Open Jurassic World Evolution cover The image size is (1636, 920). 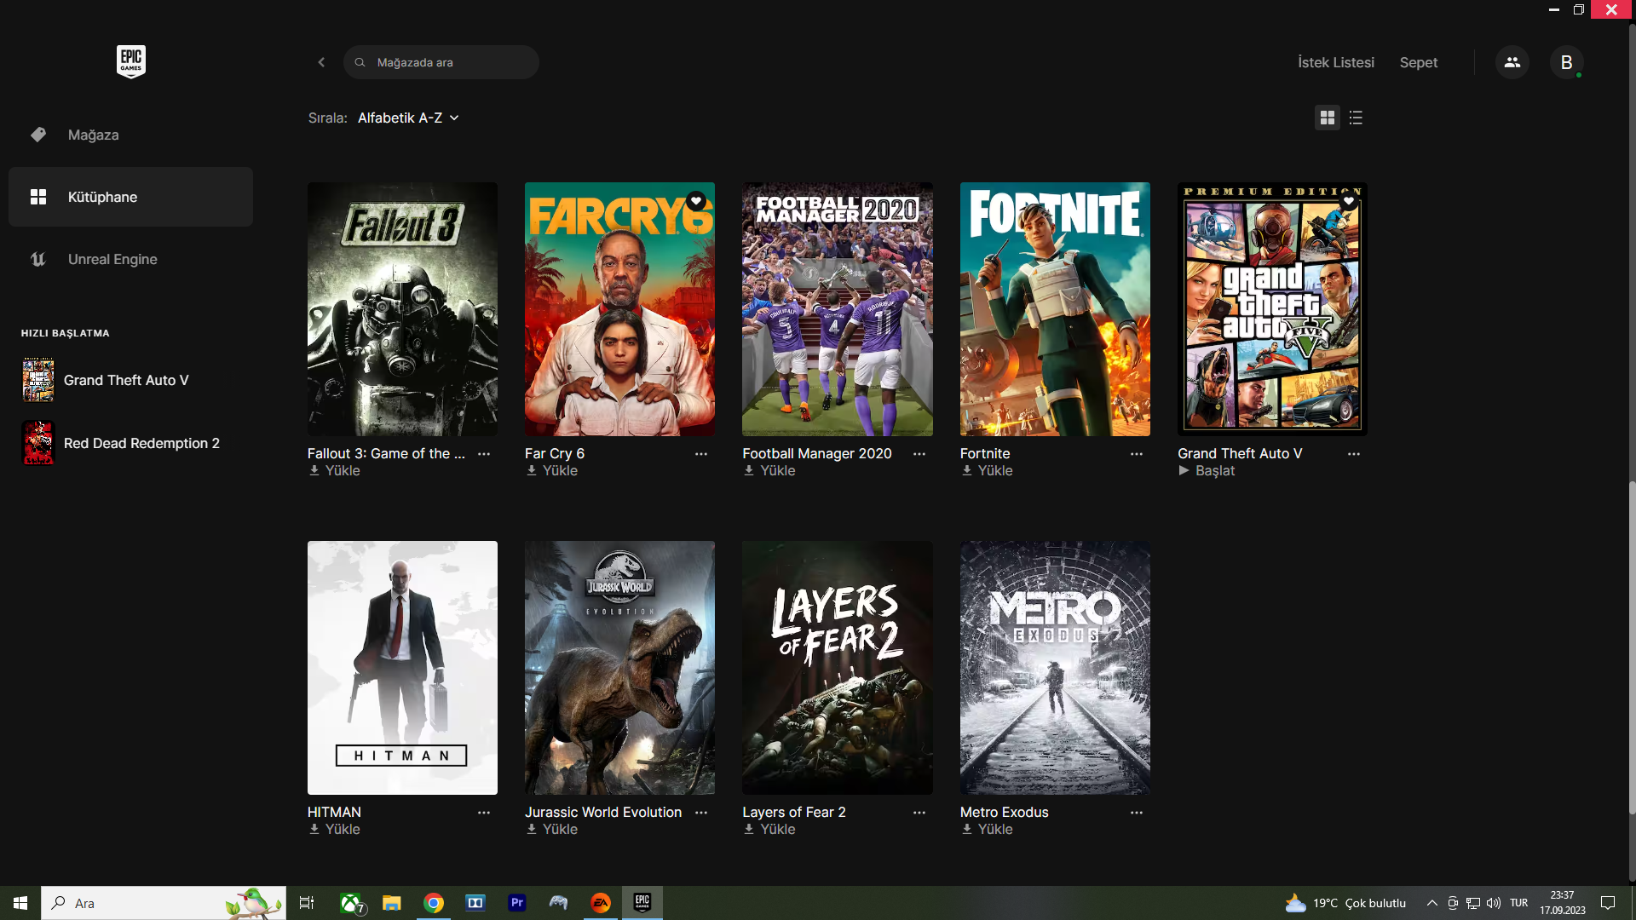pyautogui.click(x=619, y=668)
